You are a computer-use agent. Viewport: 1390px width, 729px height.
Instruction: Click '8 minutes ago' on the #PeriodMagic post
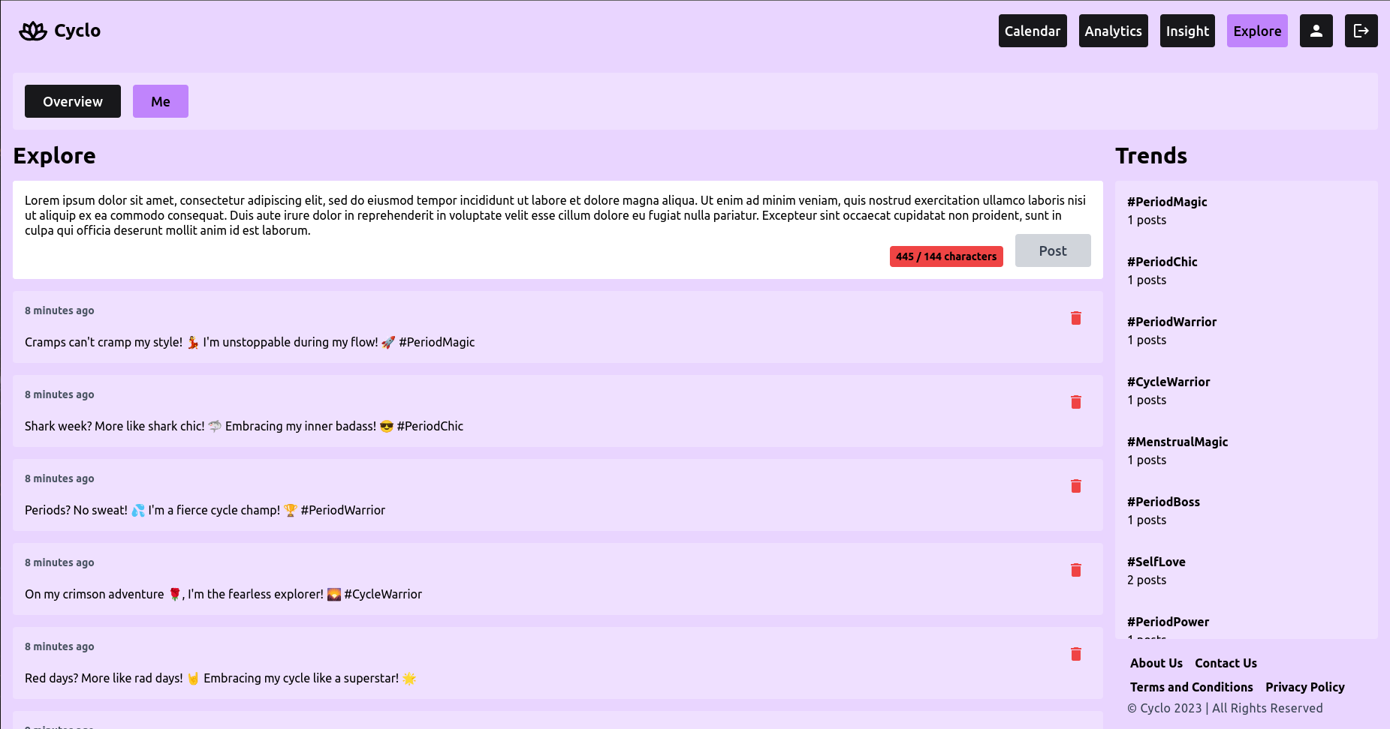tap(59, 310)
